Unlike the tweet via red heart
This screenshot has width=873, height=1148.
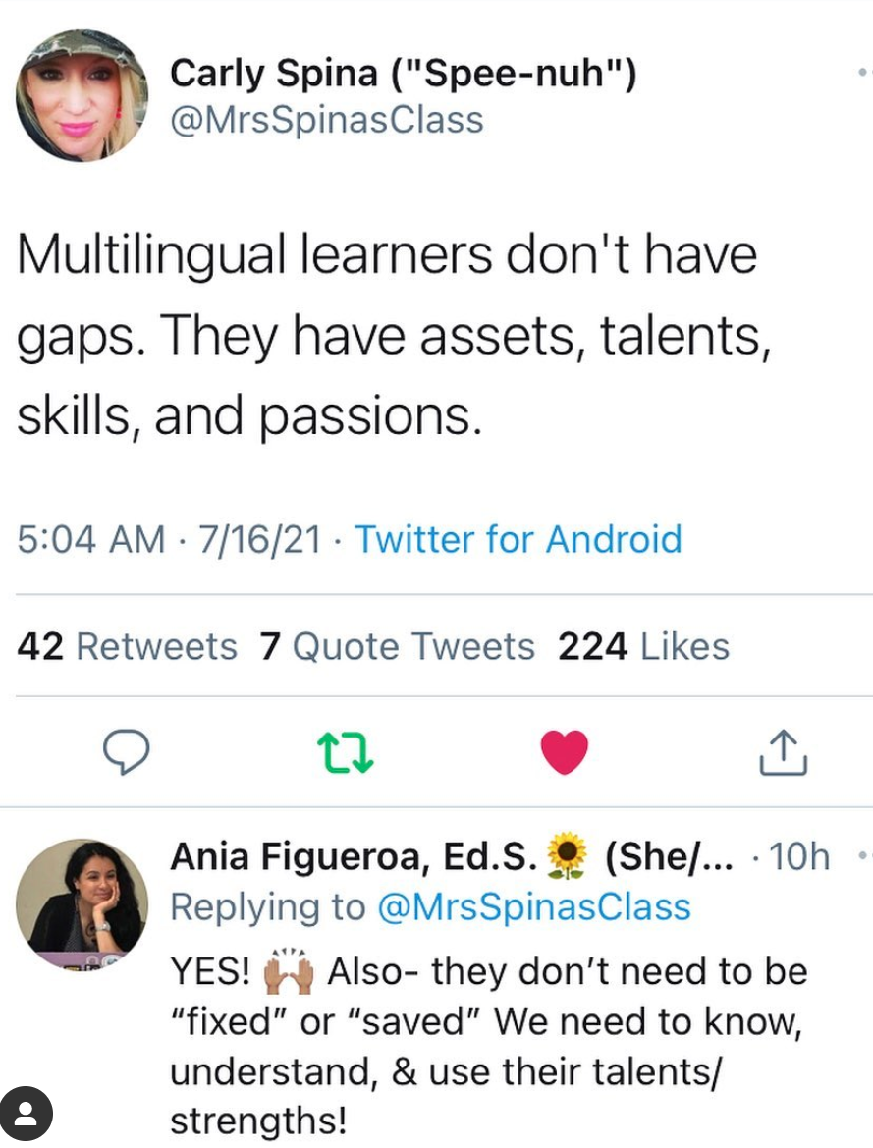565,752
